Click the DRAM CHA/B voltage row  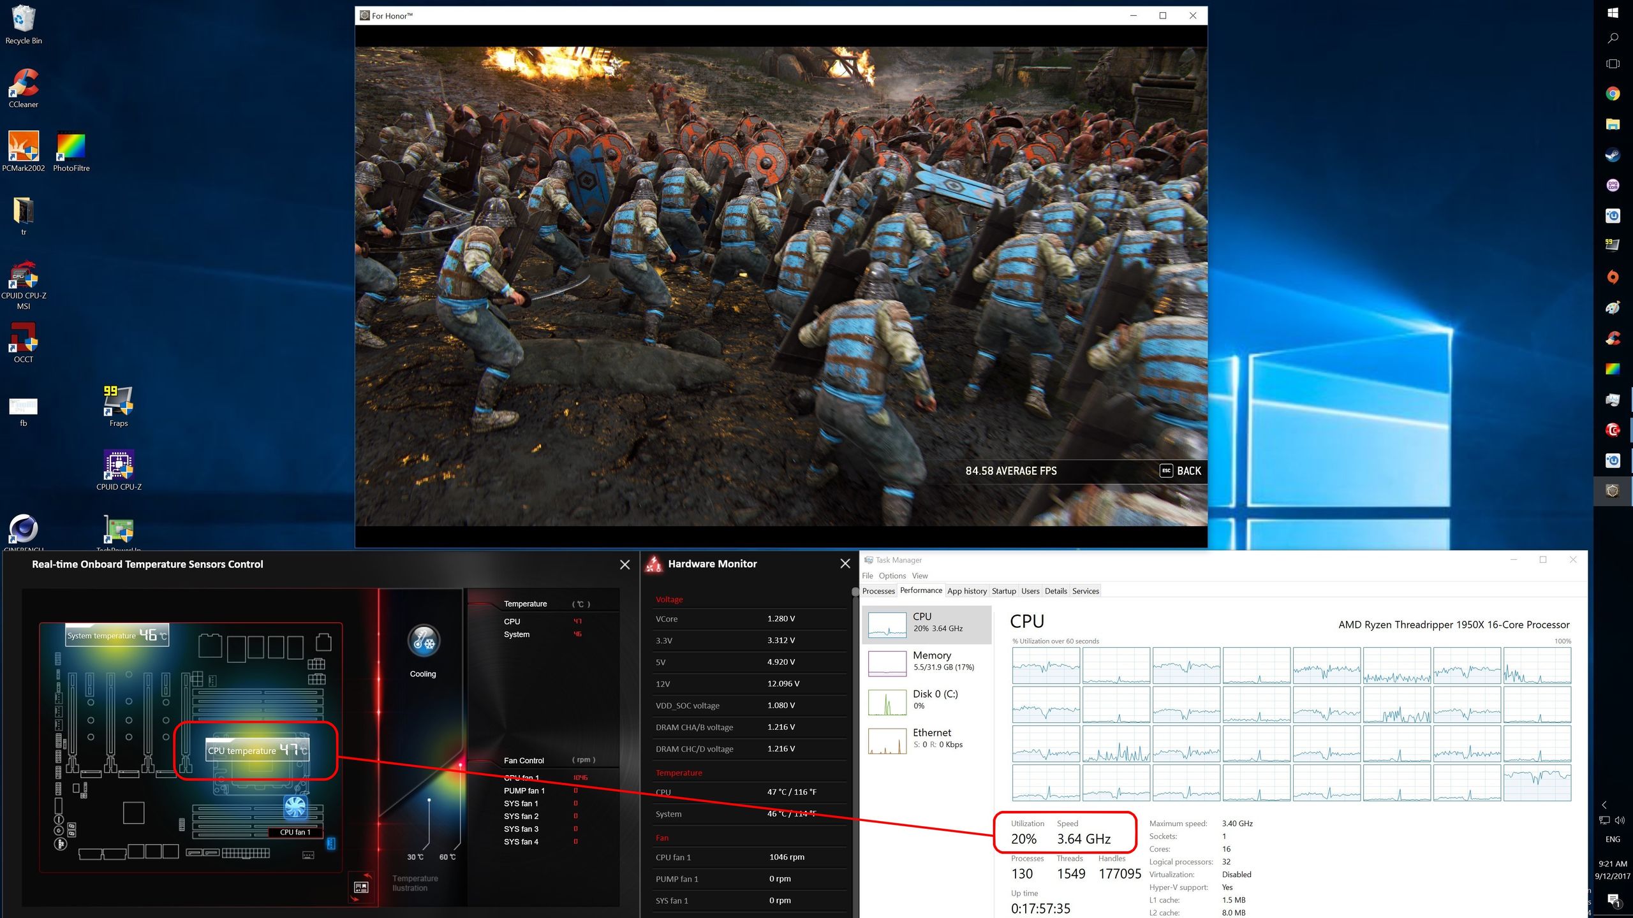click(750, 727)
